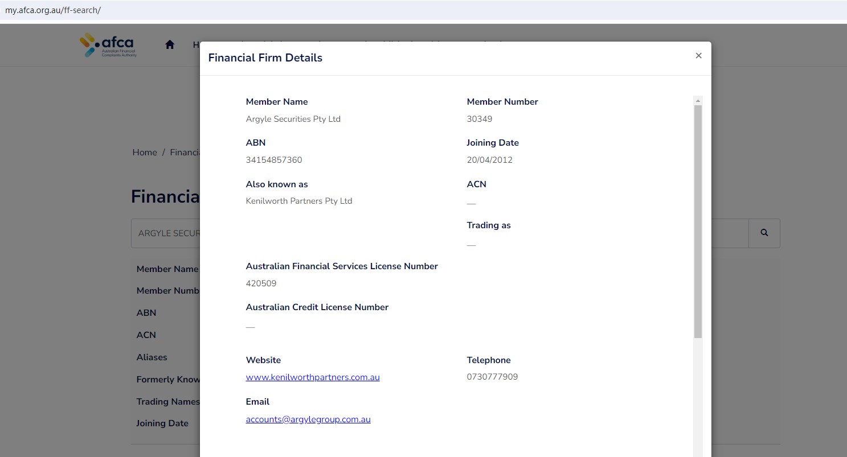
Task: Select member number 30349
Action: click(x=480, y=119)
